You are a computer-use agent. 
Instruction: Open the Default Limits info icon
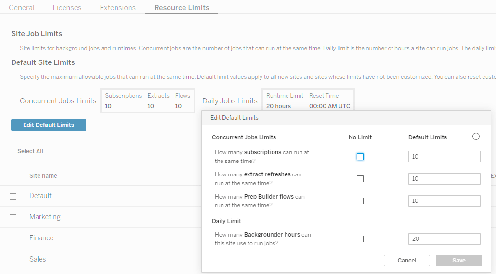pyautogui.click(x=476, y=137)
